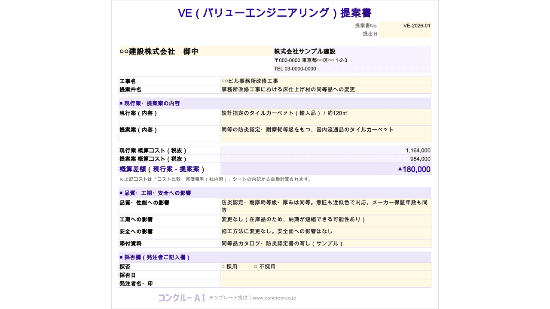Screen dimensions: 550x309
Task: Click the 〒000-0000 address line
Action: click(x=311, y=61)
